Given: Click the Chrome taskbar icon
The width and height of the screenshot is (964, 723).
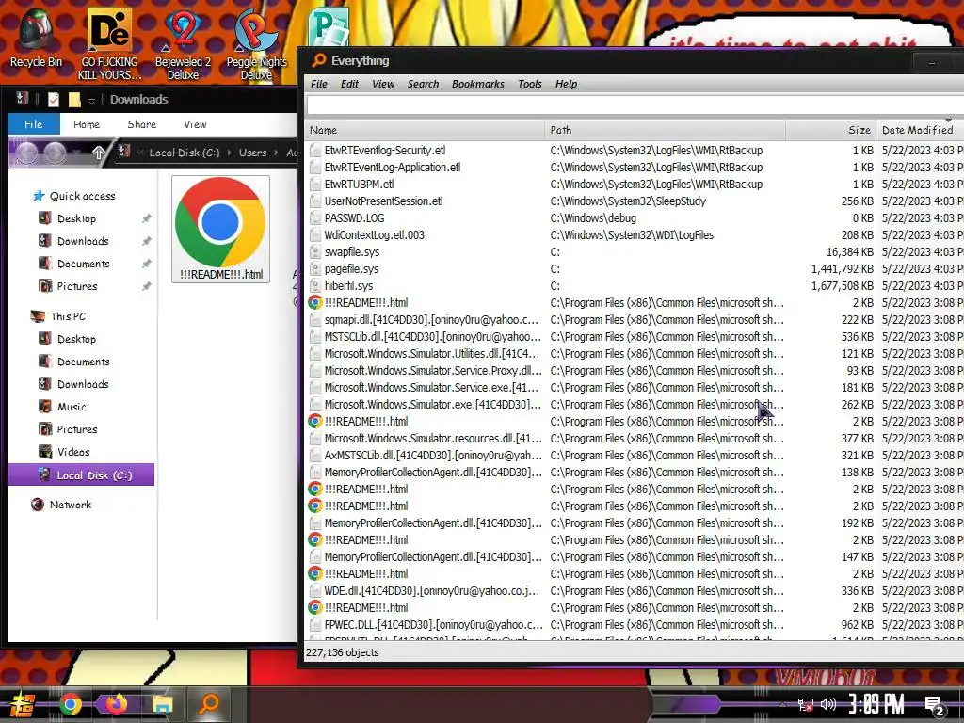Looking at the screenshot, I should click(70, 704).
